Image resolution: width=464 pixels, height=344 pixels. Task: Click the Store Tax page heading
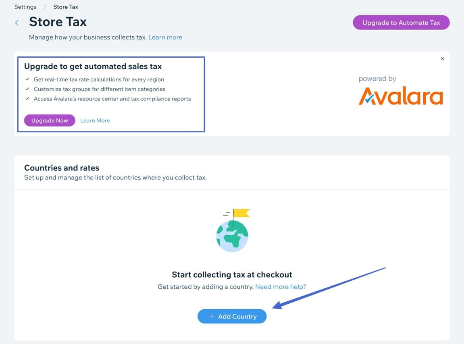pyautogui.click(x=58, y=22)
